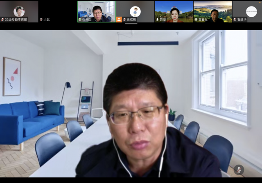Select the 22级专硕李伟鹏 avatar photo
262x183 pixels.
[19, 10]
